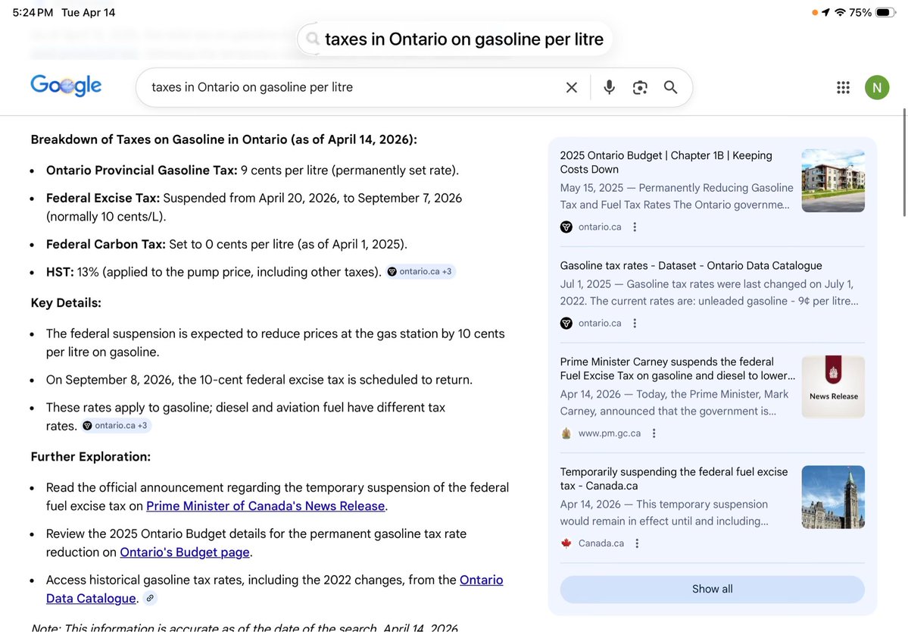
Task: Open the Google apps grid icon
Action: [843, 87]
